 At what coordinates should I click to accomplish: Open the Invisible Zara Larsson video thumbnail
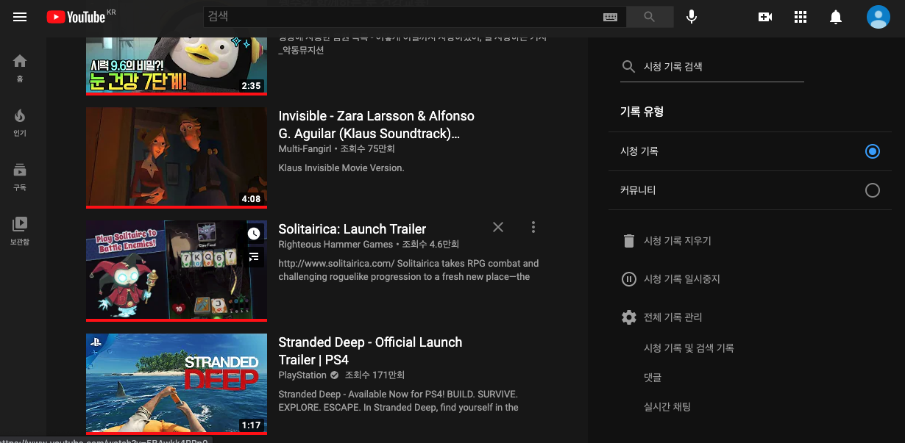(177, 157)
